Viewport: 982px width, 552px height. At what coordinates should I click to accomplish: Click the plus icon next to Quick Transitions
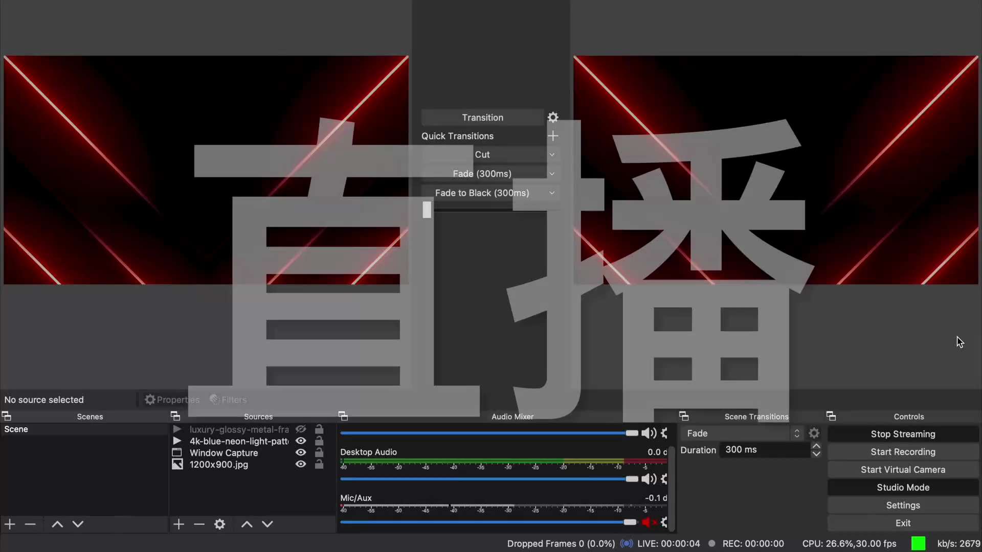[x=553, y=136]
